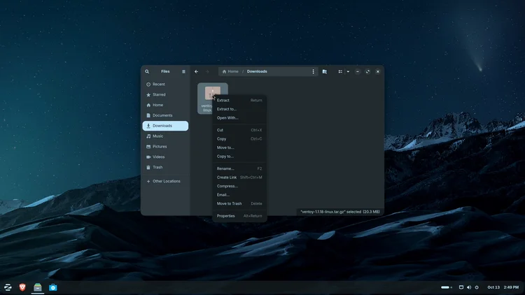Viewport: 525px width, 295px height.
Task: Click the volume speaker tray icon
Action: [469, 287]
